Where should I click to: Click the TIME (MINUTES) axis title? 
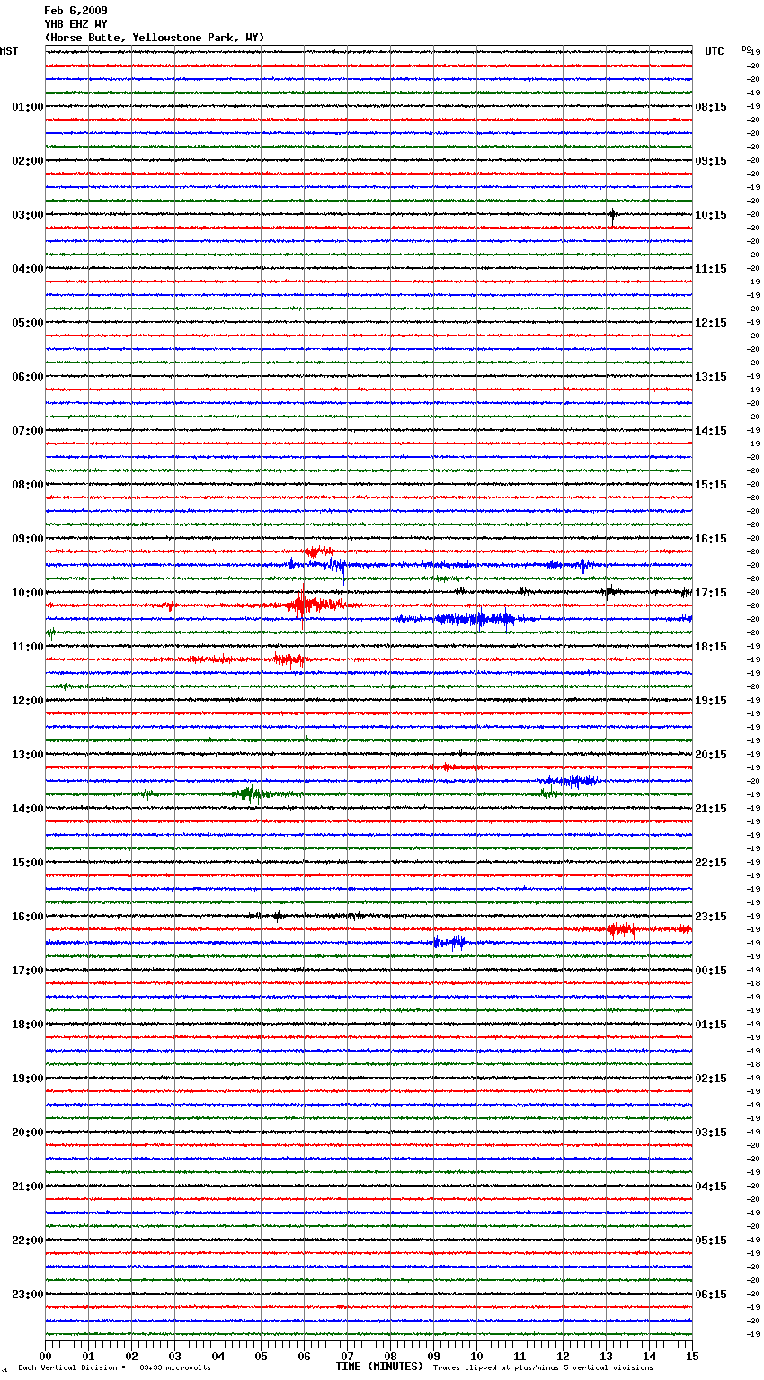tap(379, 1367)
